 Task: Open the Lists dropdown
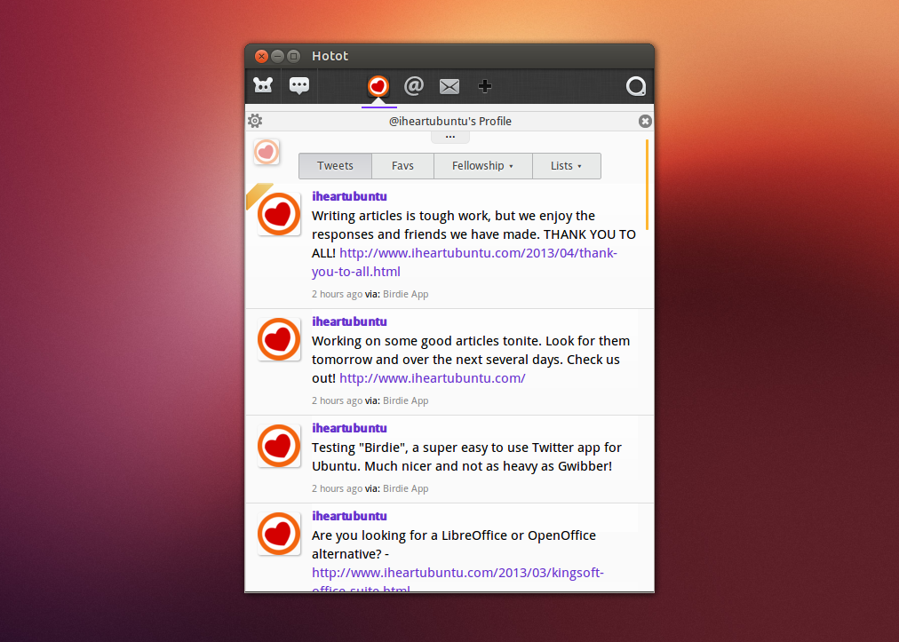[x=567, y=166]
